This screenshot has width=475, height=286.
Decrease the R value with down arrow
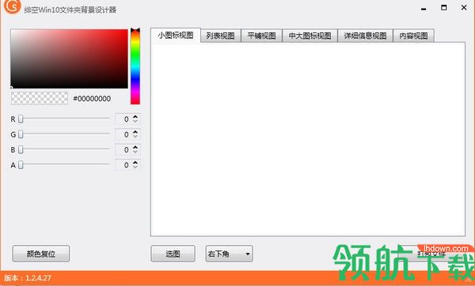coord(135,122)
